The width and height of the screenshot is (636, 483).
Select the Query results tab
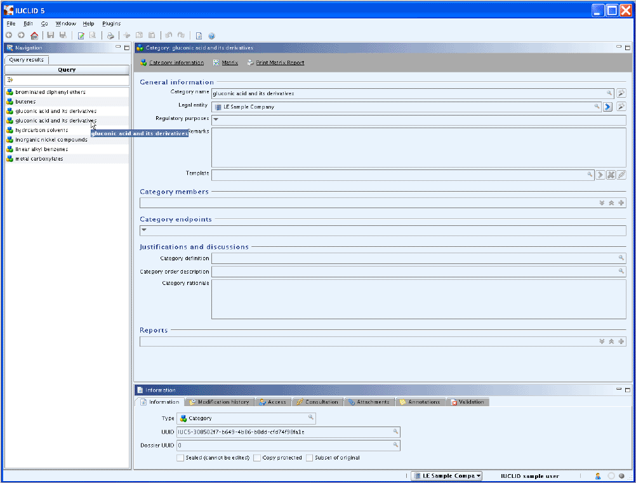tap(27, 60)
